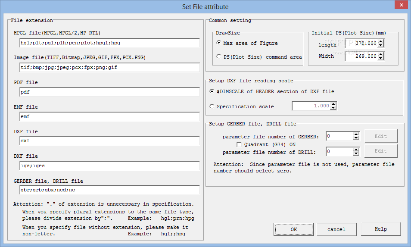Click the cancel button
Image resolution: width=411 pixels, height=247 pixels.
click(336, 229)
